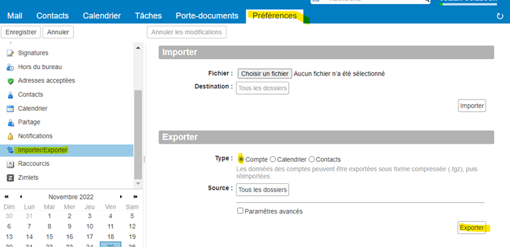Click the Signatures icon in sidebar
Image resolution: width=510 pixels, height=247 pixels.
(11, 53)
